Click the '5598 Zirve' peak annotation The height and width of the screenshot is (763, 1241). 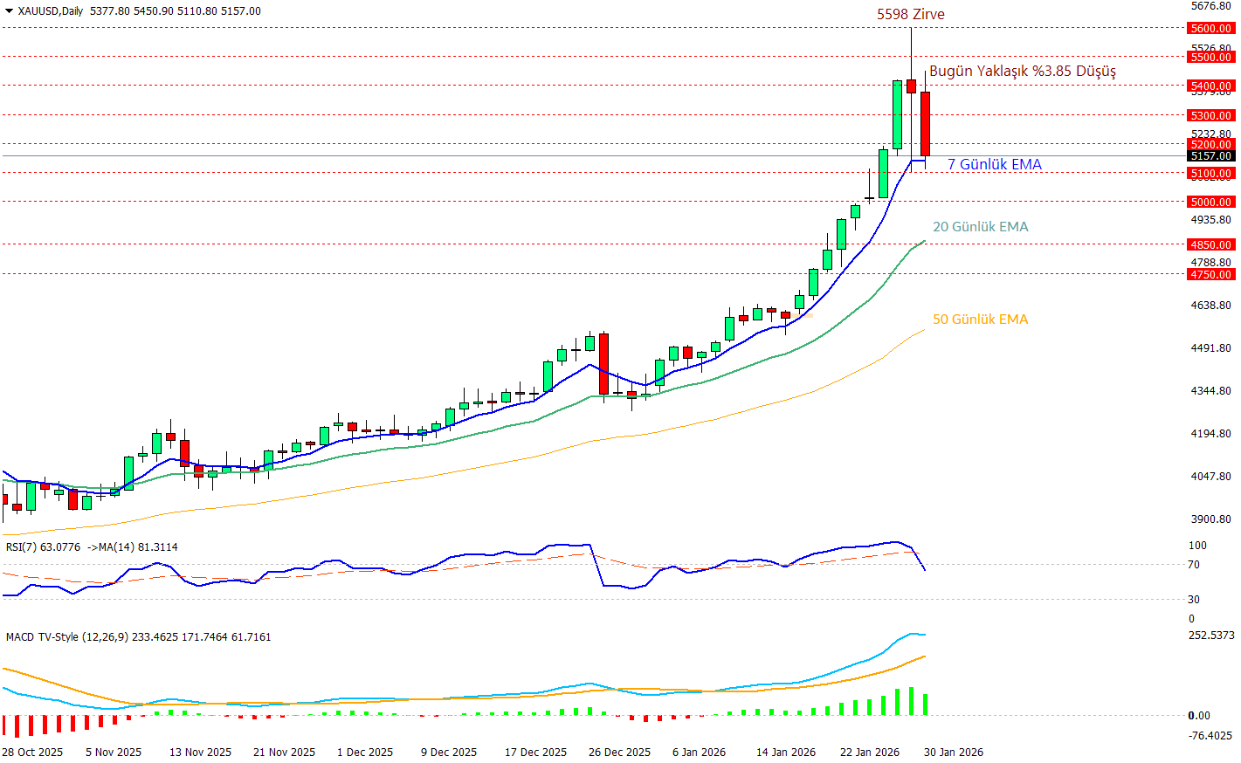point(910,15)
